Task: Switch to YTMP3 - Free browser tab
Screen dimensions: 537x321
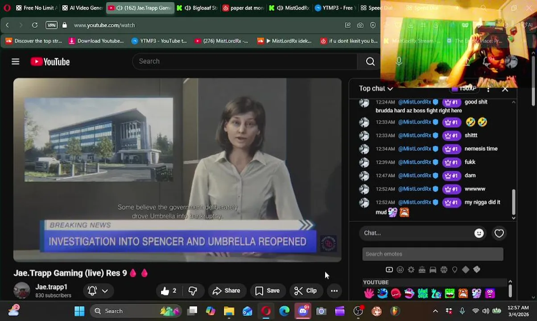Action: (335, 8)
